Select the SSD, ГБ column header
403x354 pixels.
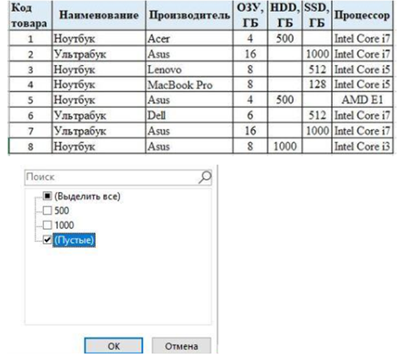(x=317, y=16)
